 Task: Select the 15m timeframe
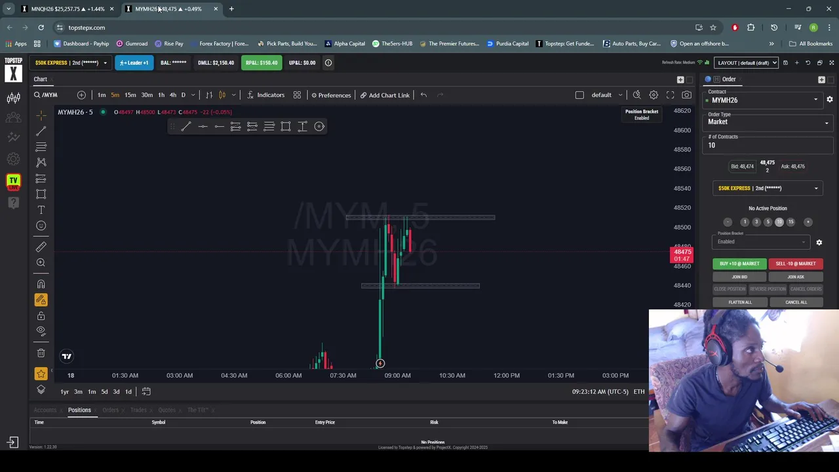[130, 95]
